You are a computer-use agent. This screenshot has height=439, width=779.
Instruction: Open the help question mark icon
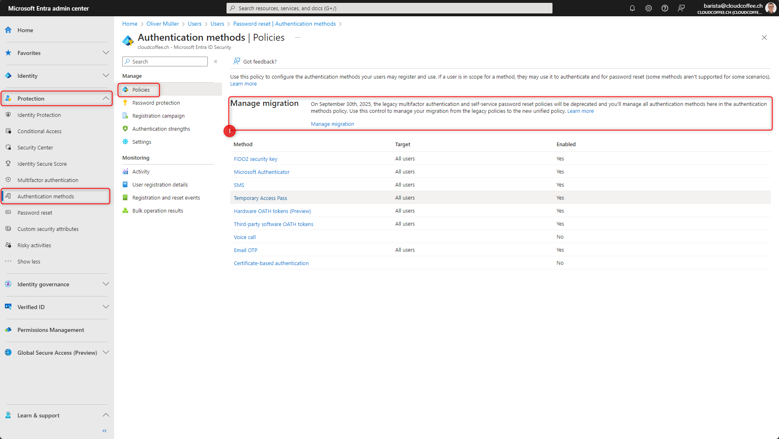tap(665, 8)
